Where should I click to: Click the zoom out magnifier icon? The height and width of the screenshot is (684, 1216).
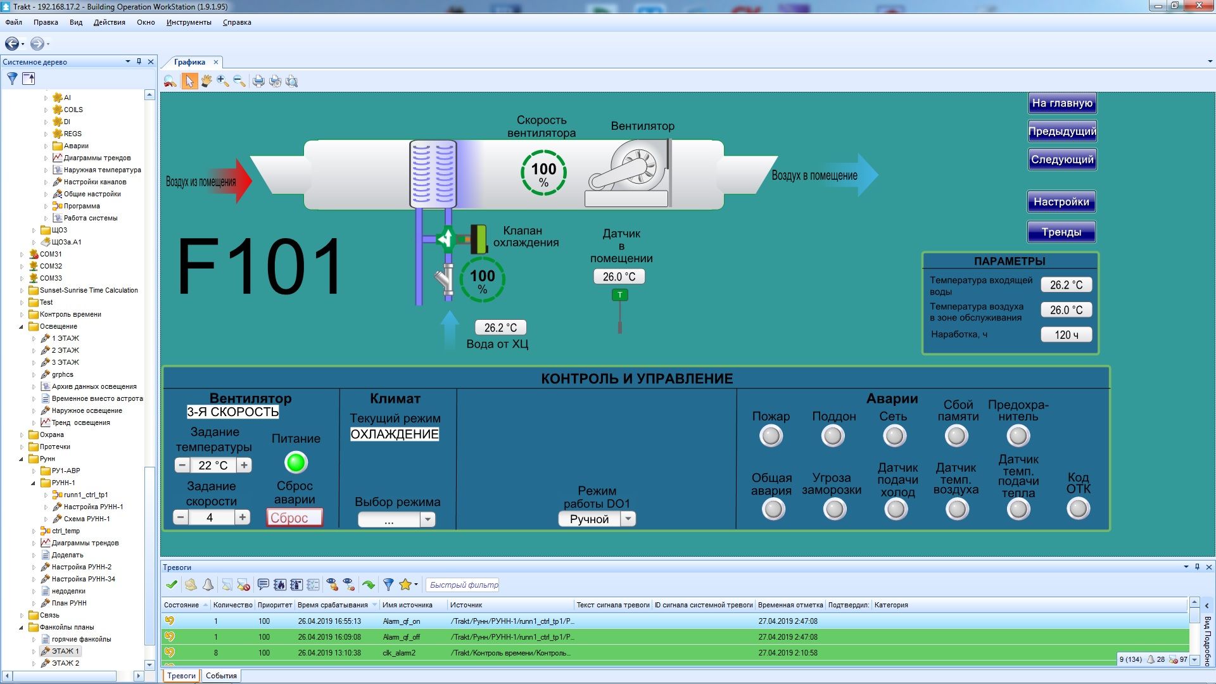[239, 81]
